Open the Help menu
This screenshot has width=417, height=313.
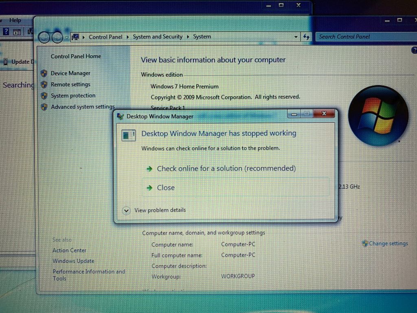15,20
